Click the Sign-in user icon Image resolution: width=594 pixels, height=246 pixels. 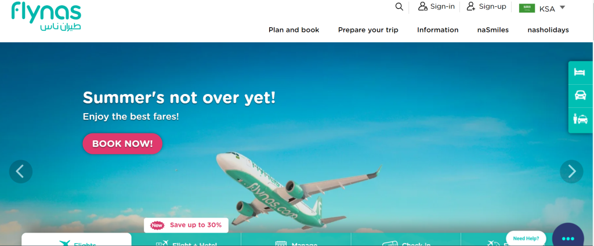[x=423, y=6]
